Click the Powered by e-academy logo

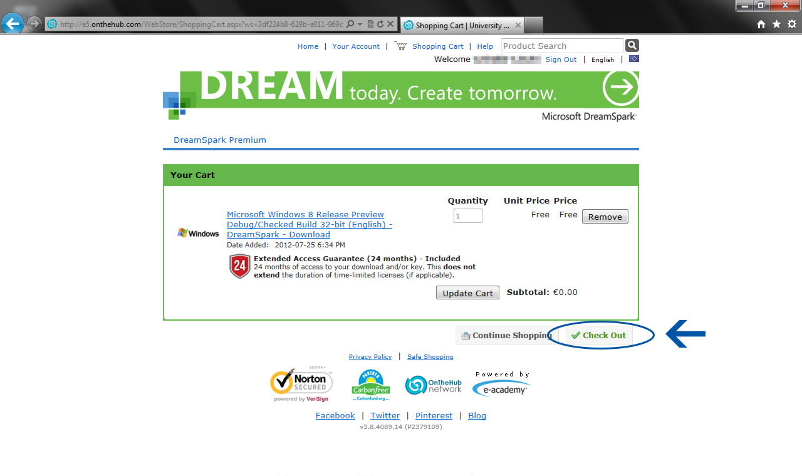coord(501,383)
